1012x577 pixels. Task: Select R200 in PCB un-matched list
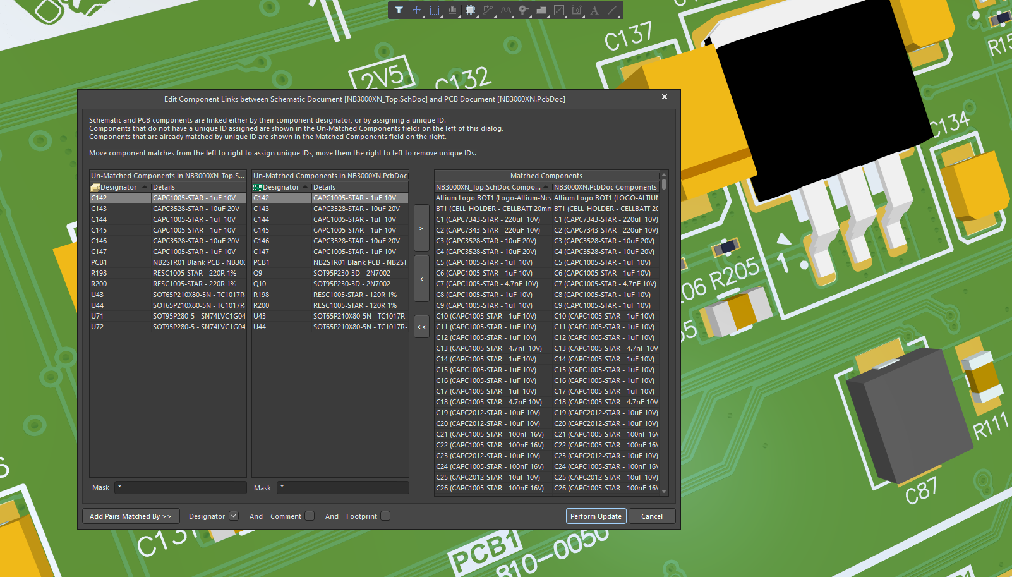(x=330, y=305)
